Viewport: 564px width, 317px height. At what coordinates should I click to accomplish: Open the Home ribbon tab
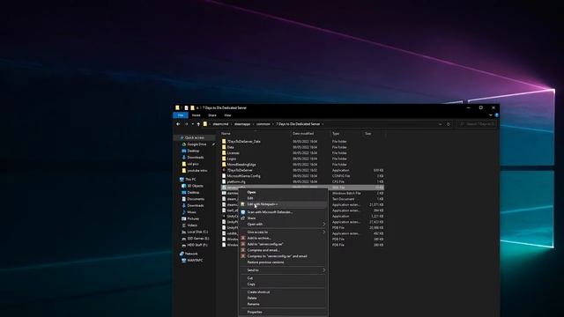196,115
